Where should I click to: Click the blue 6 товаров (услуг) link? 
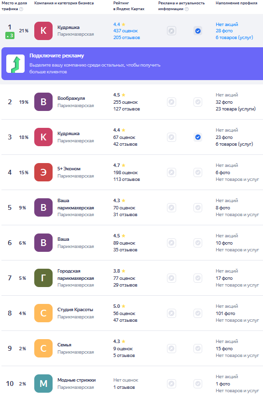(235, 38)
